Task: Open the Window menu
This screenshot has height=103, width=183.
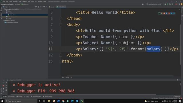Action: click(40, 1)
